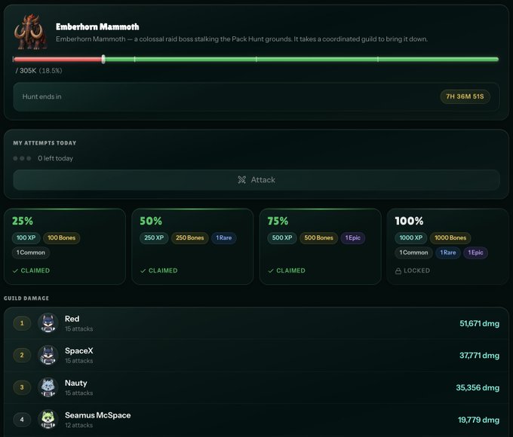This screenshot has width=513, height=437.
Task: Click the boss health bar handle
Action: point(103,60)
